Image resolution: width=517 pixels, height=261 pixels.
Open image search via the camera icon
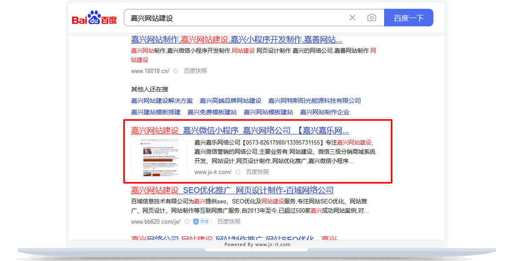[372, 18]
